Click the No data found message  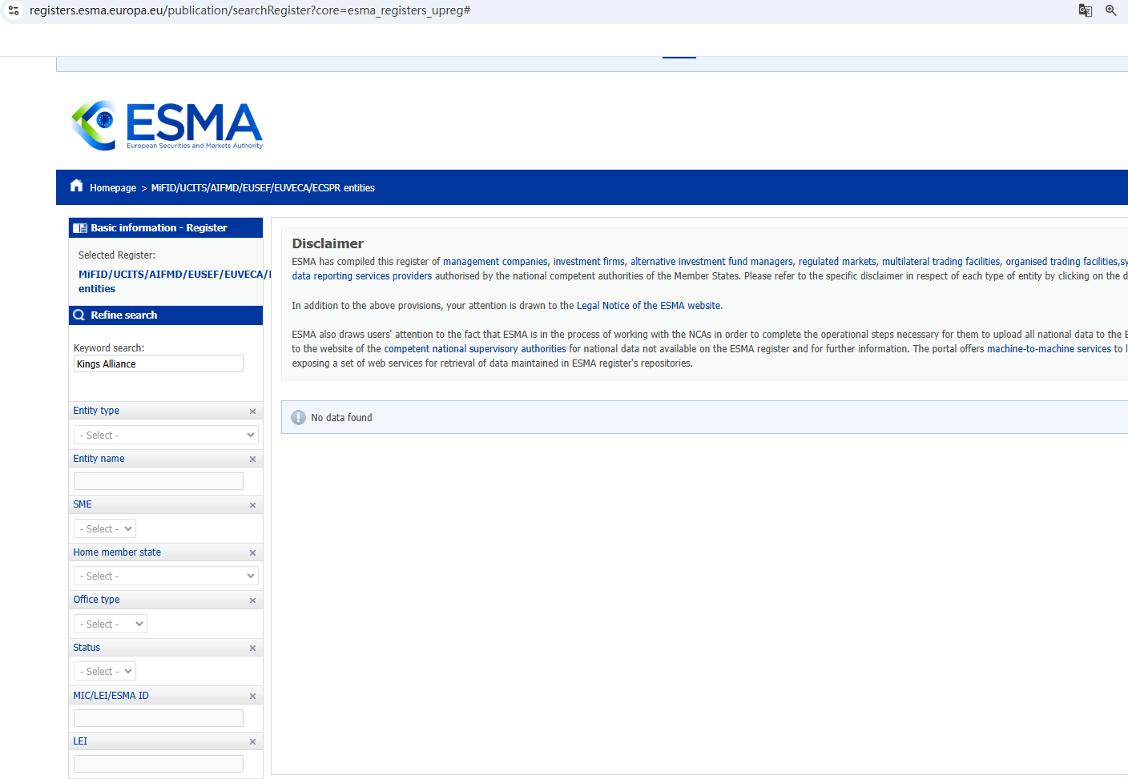[341, 418]
